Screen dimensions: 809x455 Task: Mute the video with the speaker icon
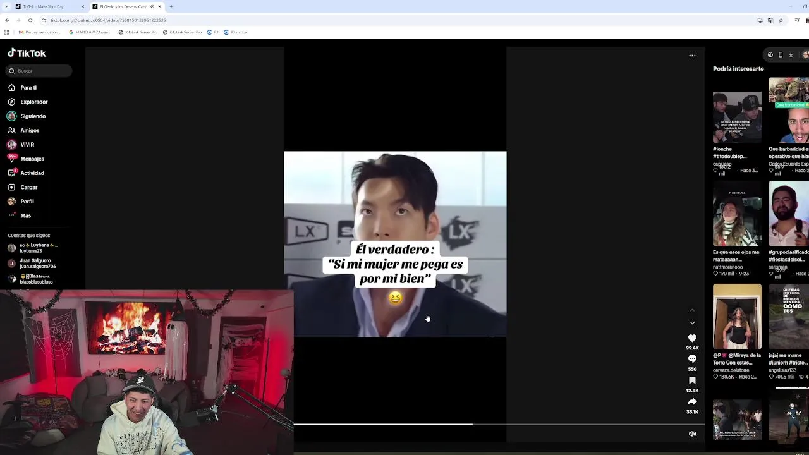pyautogui.click(x=692, y=434)
